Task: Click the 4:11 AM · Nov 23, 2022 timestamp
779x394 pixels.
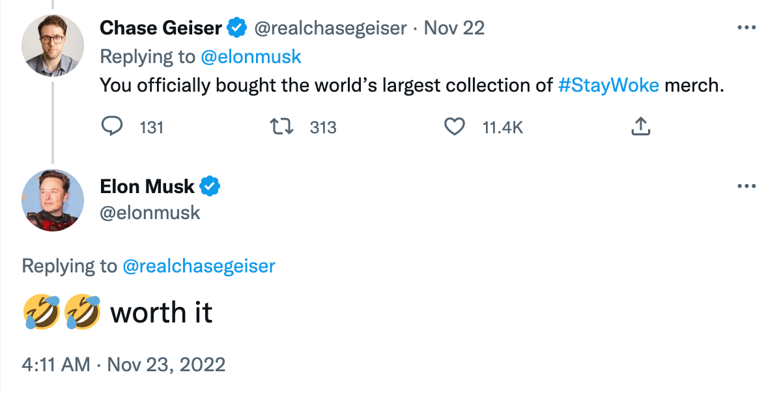Action: coord(124,365)
